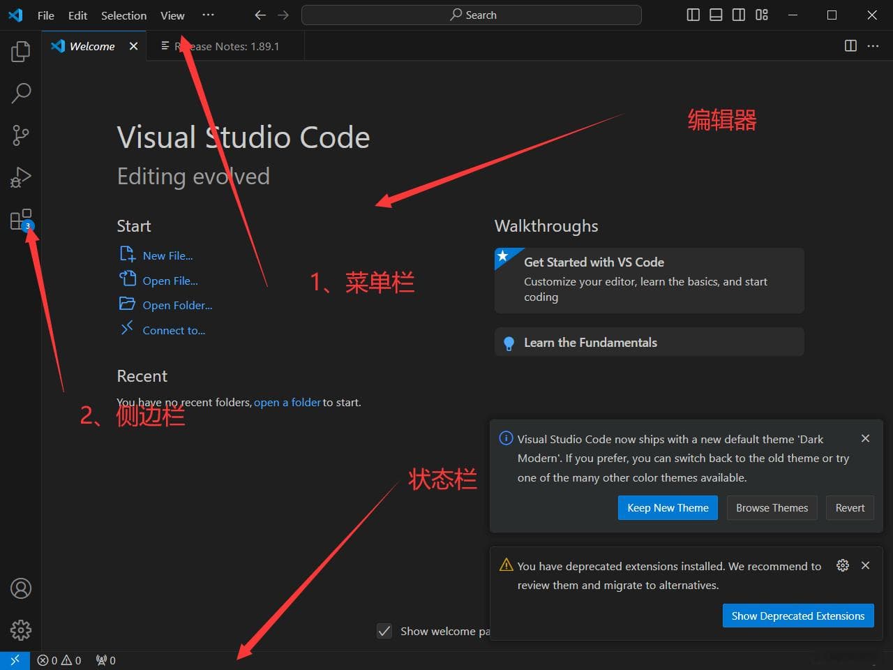
Task: Uncheck the Show welcome page checkbox
Action: tap(384, 631)
